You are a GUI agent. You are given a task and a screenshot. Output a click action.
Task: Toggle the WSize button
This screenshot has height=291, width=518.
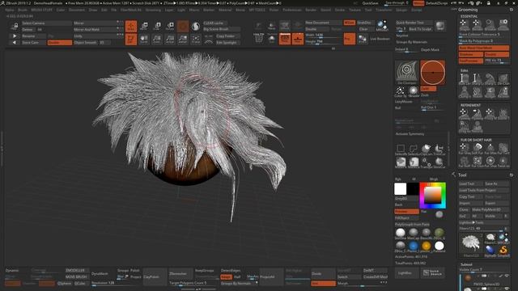pyautogui.click(x=349, y=23)
